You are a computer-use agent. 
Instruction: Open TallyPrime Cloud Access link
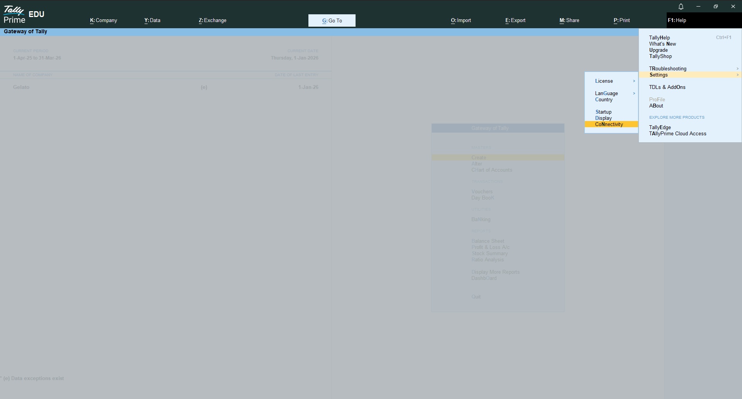(677, 134)
